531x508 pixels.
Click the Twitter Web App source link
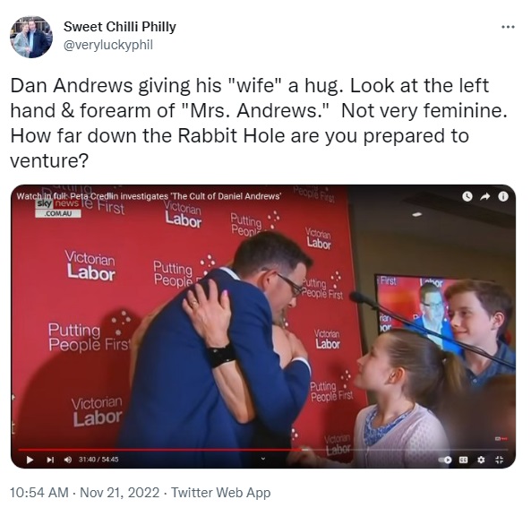[x=220, y=493]
